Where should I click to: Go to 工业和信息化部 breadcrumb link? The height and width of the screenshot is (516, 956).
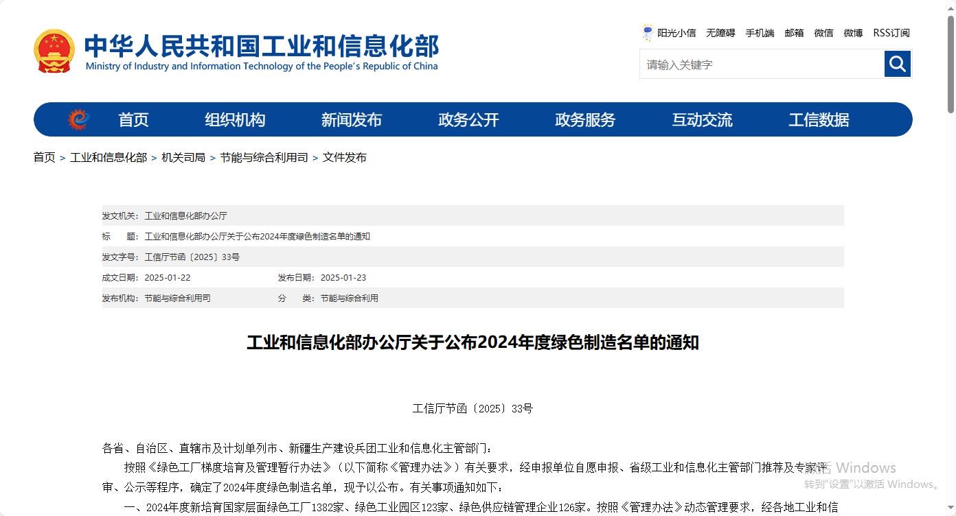[109, 157]
